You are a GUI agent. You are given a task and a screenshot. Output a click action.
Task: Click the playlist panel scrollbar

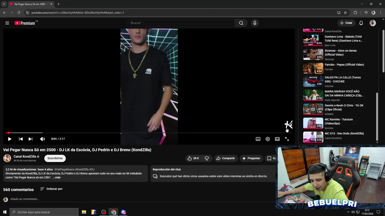pyautogui.click(x=377, y=117)
